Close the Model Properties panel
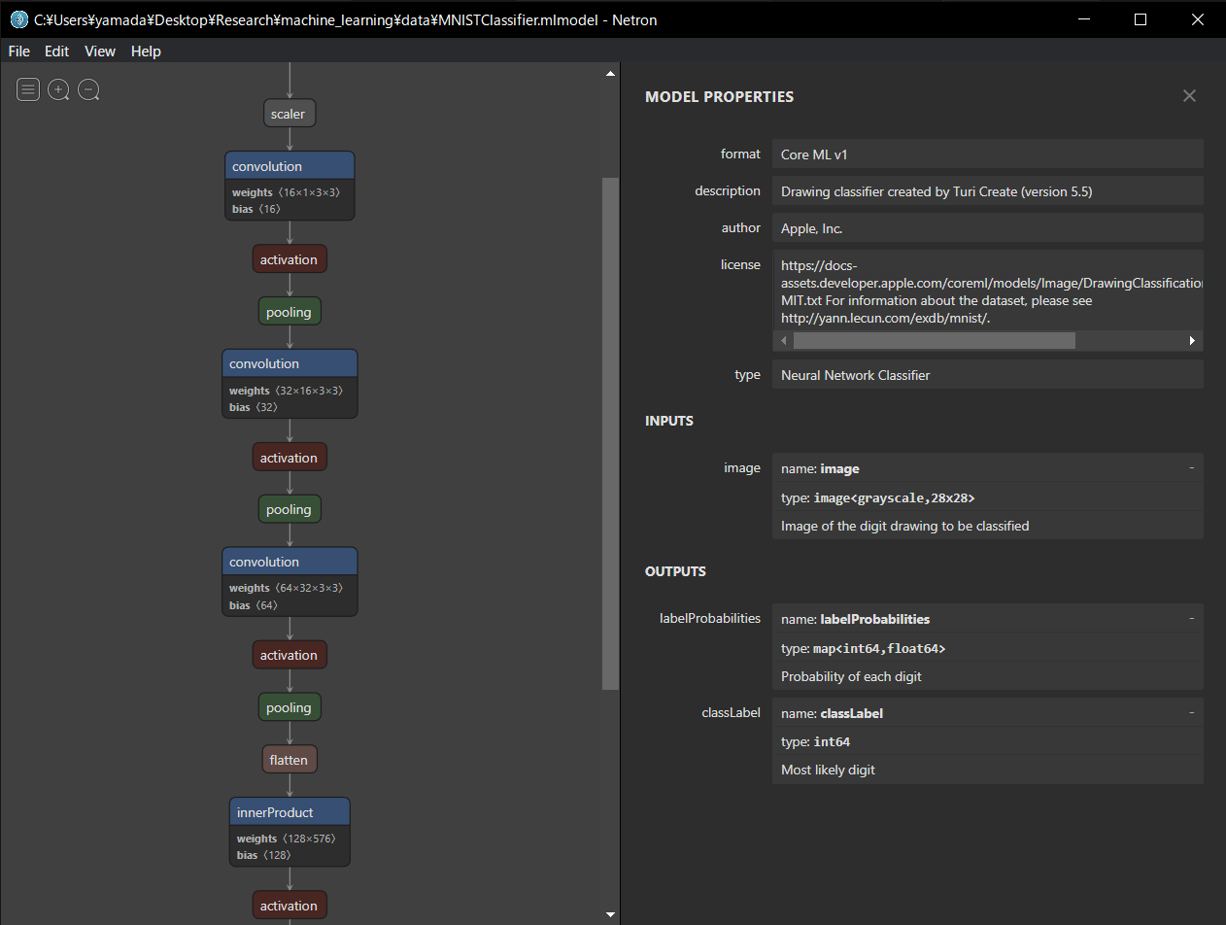 click(x=1189, y=96)
